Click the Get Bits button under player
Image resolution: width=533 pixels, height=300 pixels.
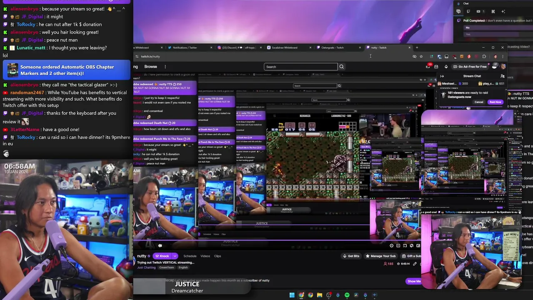click(351, 256)
